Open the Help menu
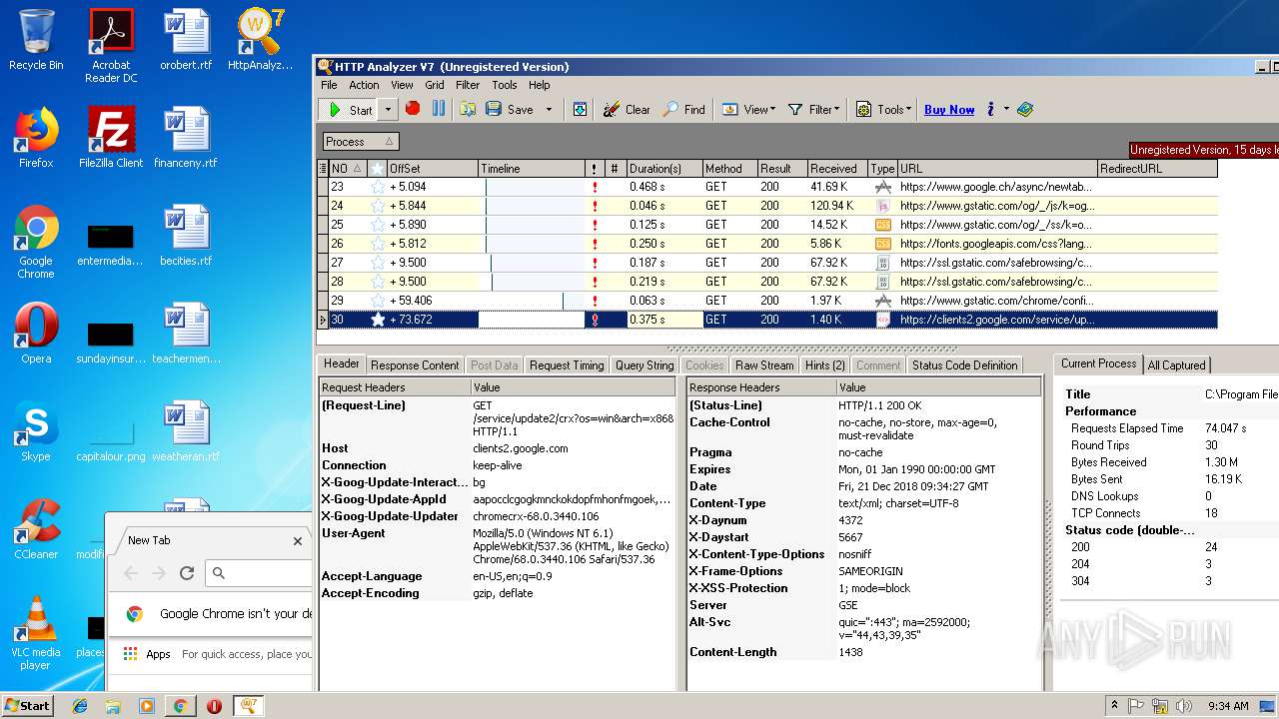Screen dimensions: 1279x719 [540, 85]
